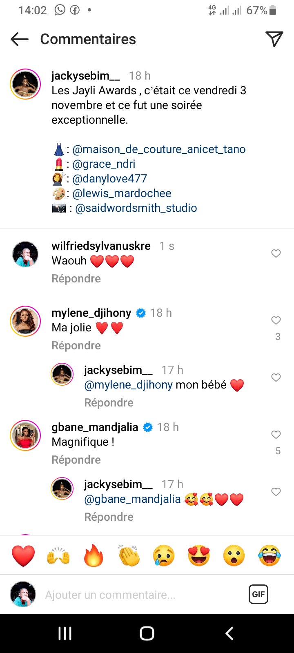This screenshot has width=294, height=653.
Task: Like gbane_mandjalia's Magnifique comment
Action: pyautogui.click(x=276, y=435)
